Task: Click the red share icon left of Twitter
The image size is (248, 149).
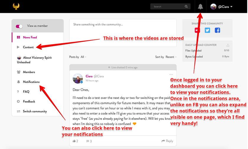Action: pos(197,30)
